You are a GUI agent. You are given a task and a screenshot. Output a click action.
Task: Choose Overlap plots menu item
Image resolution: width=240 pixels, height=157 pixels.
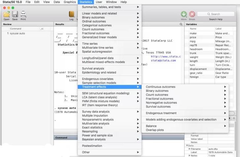pyautogui.click(x=185, y=130)
